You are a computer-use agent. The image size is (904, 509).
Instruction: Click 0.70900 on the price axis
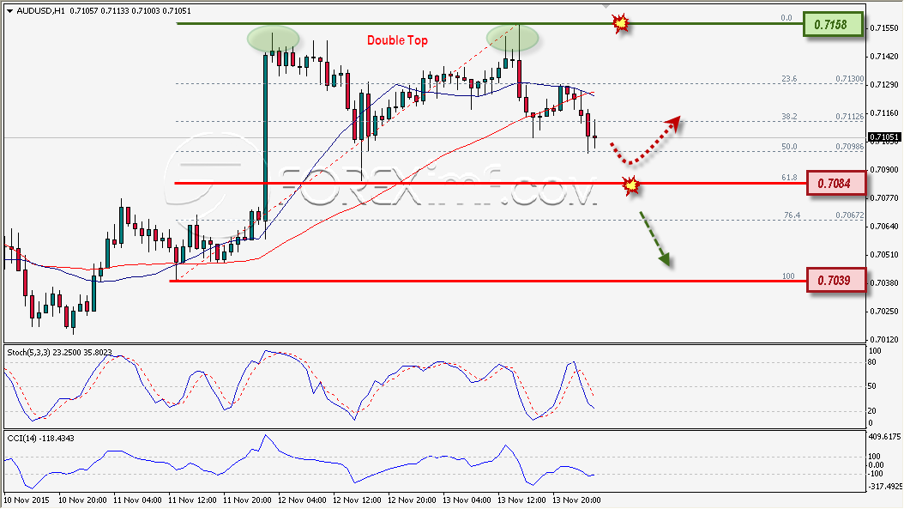click(883, 169)
